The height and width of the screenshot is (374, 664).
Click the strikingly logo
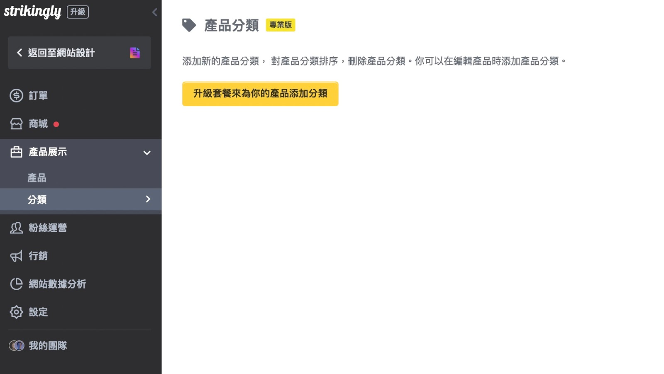click(33, 12)
